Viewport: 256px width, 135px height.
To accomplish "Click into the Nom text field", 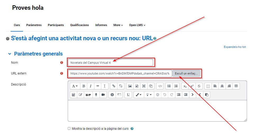I will click(x=110, y=63).
